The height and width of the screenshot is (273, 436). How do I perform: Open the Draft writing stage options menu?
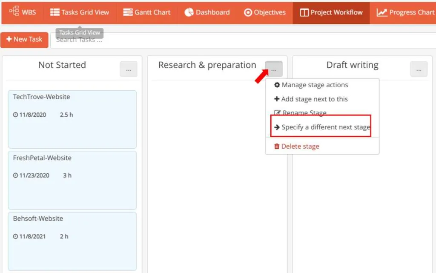point(419,69)
